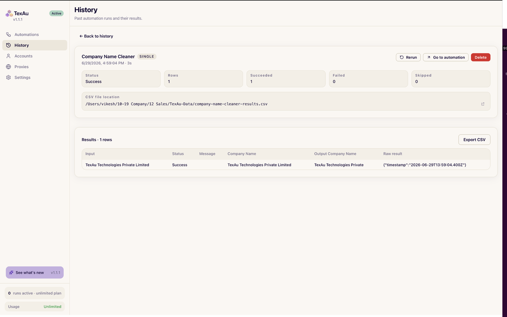507x317 pixels.
Task: Click the Rows count card
Action: coord(204,79)
